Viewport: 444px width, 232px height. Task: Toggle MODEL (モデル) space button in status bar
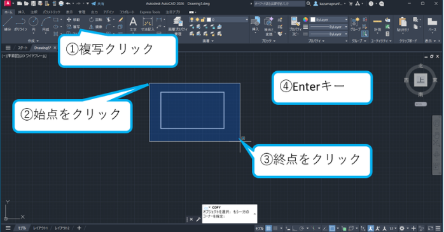(260, 228)
